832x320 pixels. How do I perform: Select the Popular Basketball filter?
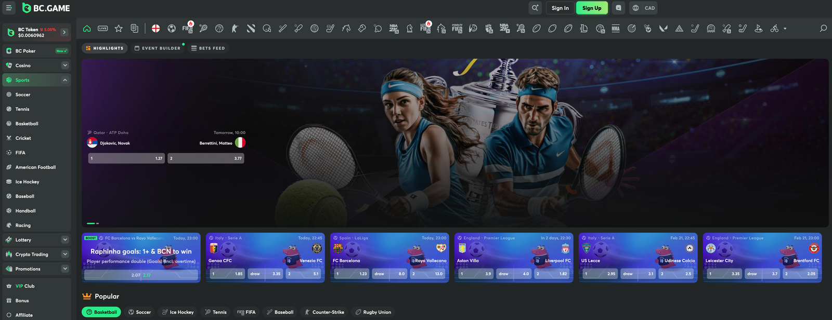coord(101,312)
